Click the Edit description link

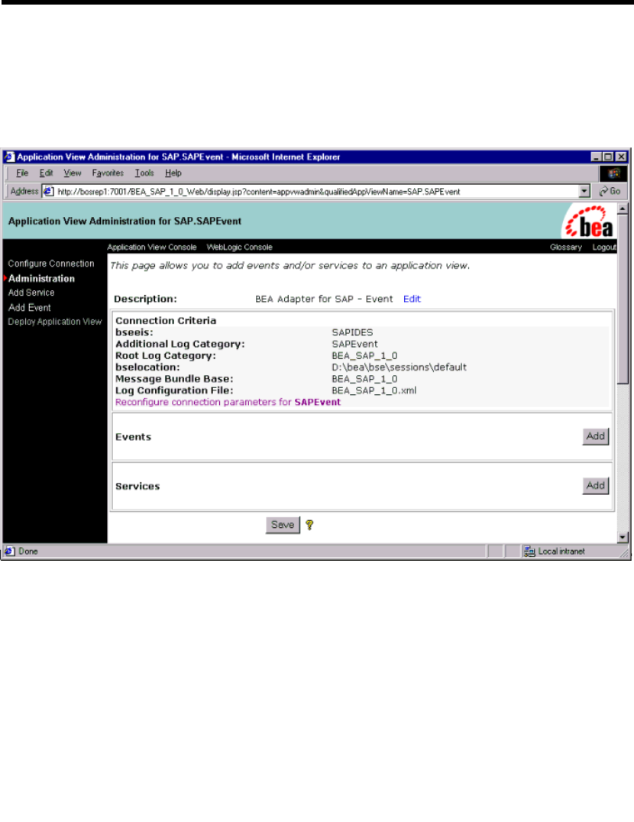[x=412, y=299]
